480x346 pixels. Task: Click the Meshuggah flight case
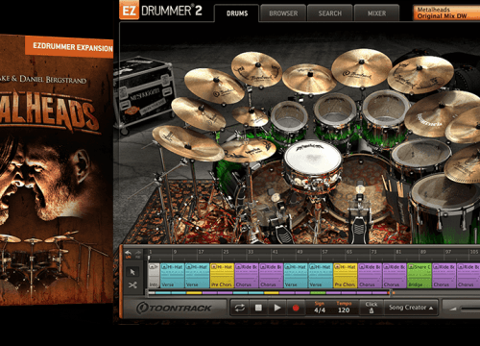[x=145, y=94]
